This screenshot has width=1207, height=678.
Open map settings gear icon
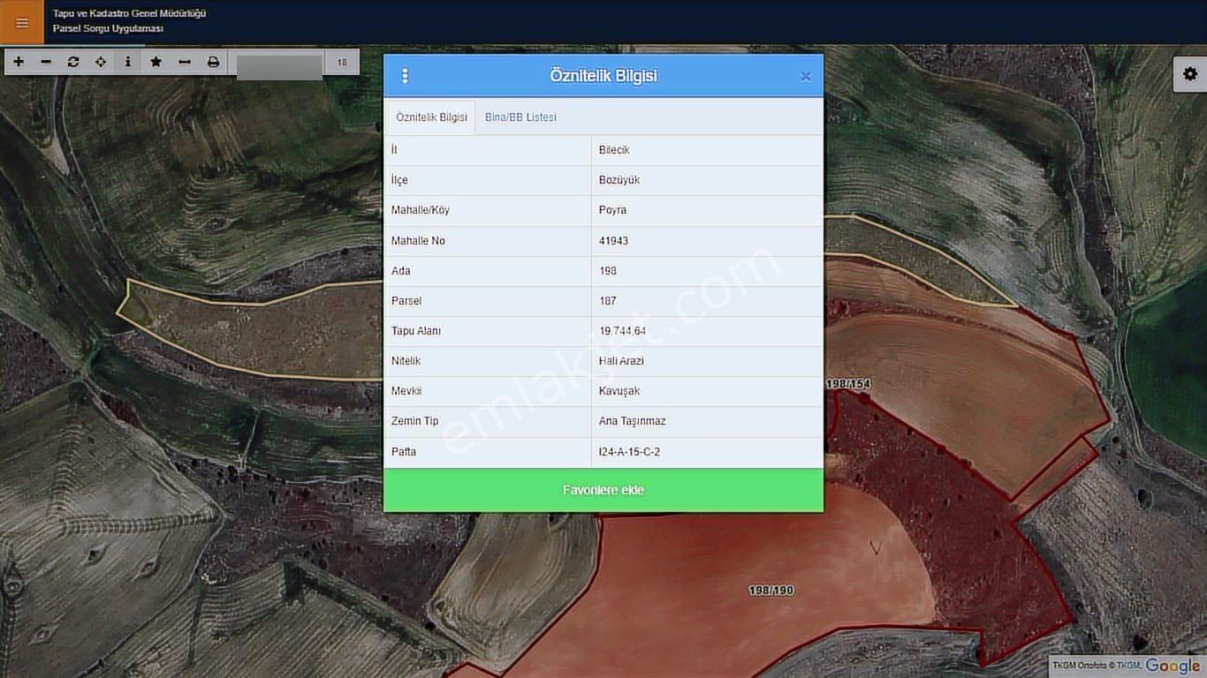(x=1190, y=74)
